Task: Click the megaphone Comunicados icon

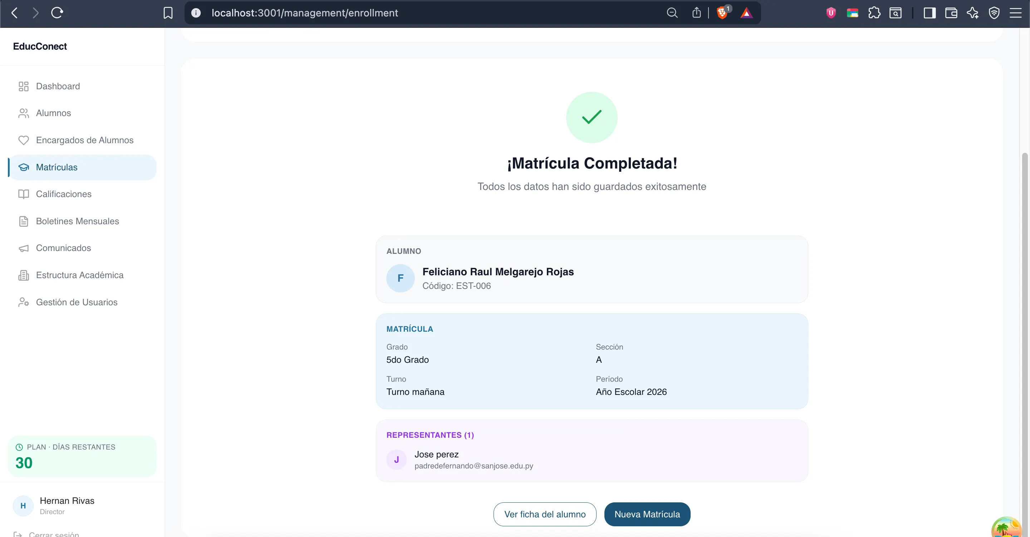Action: 24,249
